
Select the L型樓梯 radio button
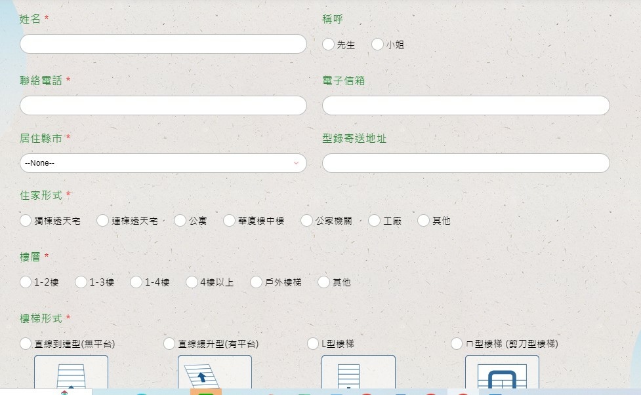[313, 344]
